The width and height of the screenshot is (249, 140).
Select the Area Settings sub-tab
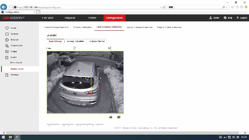point(55,41)
